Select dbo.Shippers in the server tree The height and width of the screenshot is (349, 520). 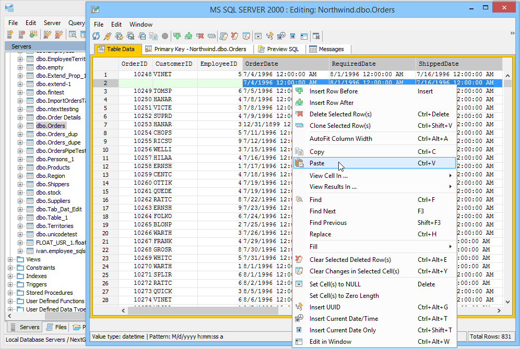coord(52,184)
